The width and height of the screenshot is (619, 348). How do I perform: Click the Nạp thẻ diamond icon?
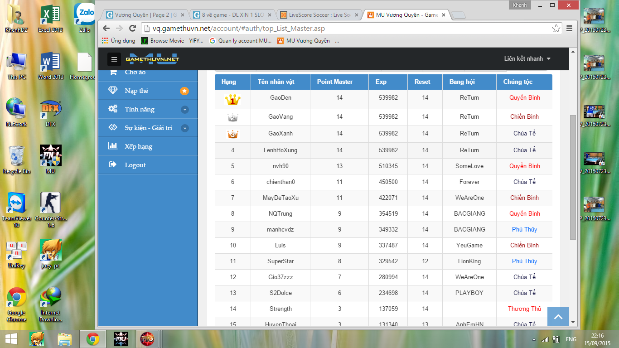tap(113, 91)
